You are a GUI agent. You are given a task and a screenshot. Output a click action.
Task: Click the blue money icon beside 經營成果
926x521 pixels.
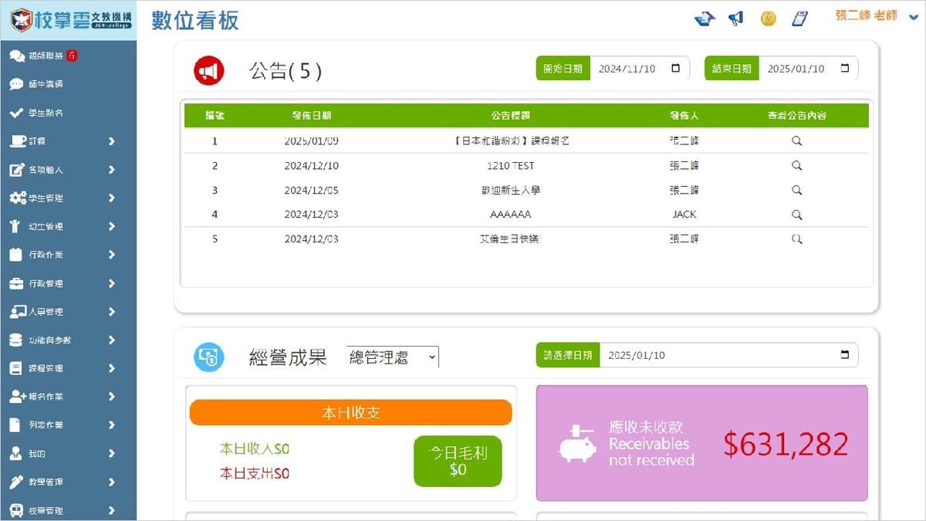tap(208, 357)
